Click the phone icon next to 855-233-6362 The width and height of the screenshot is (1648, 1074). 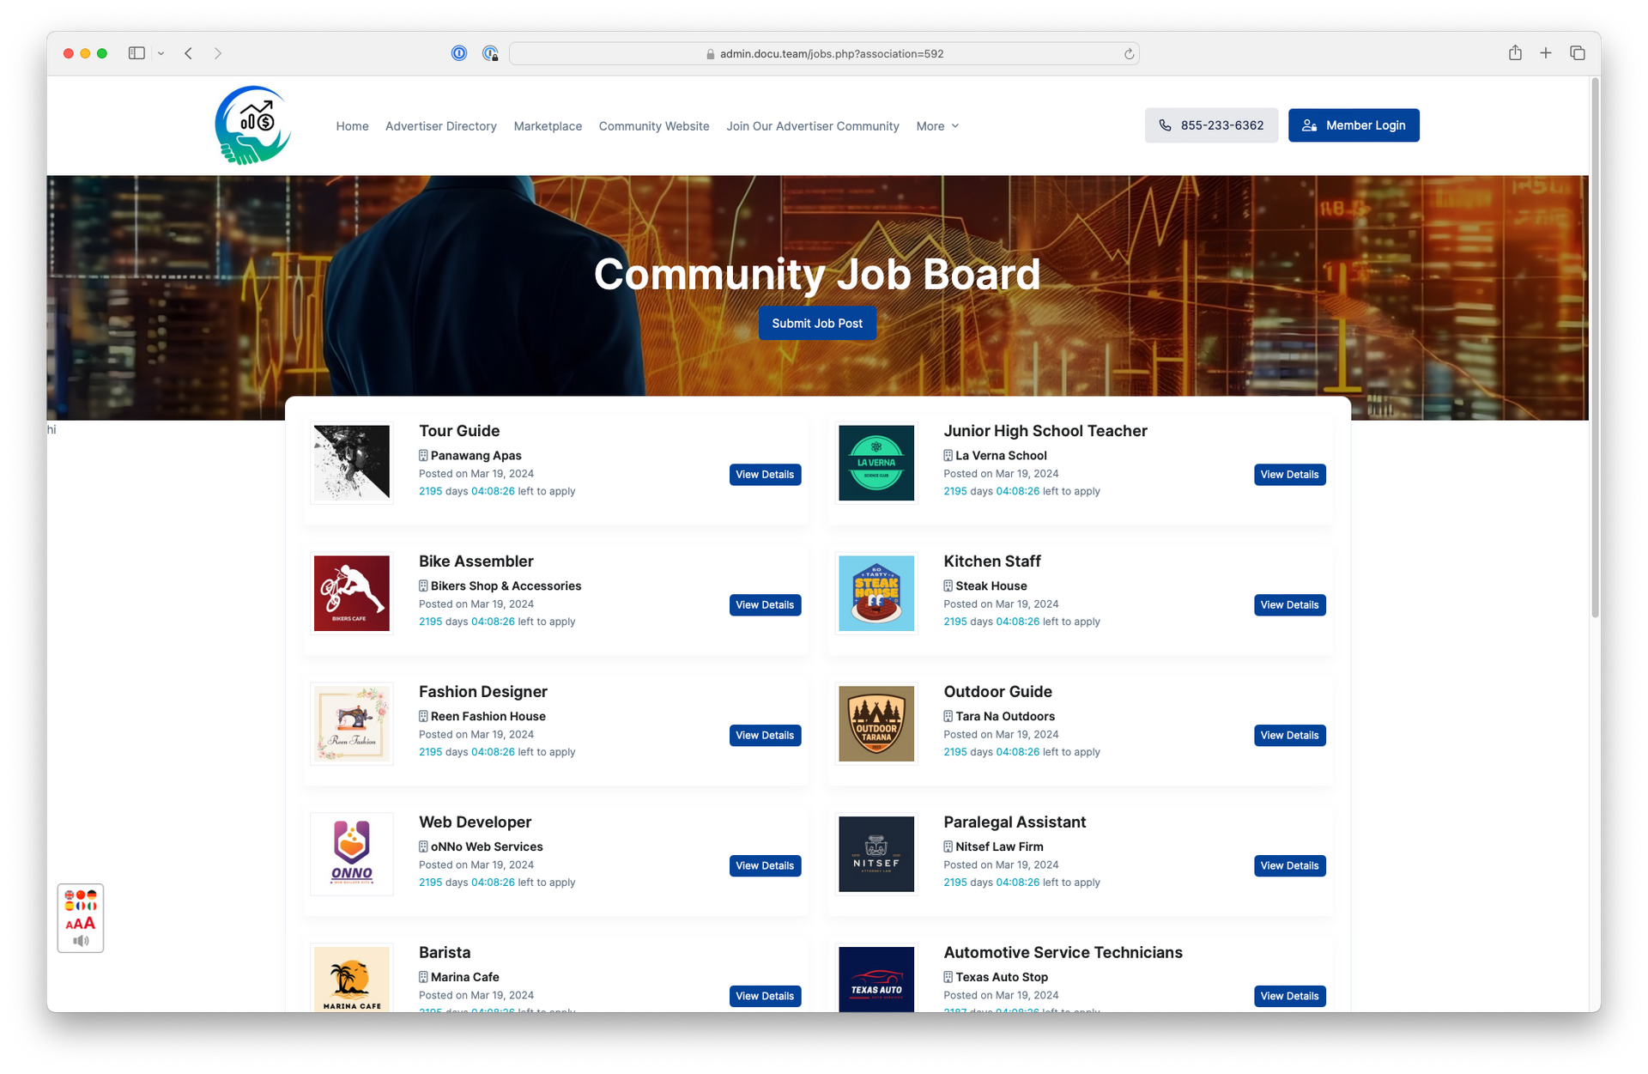[x=1165, y=125]
